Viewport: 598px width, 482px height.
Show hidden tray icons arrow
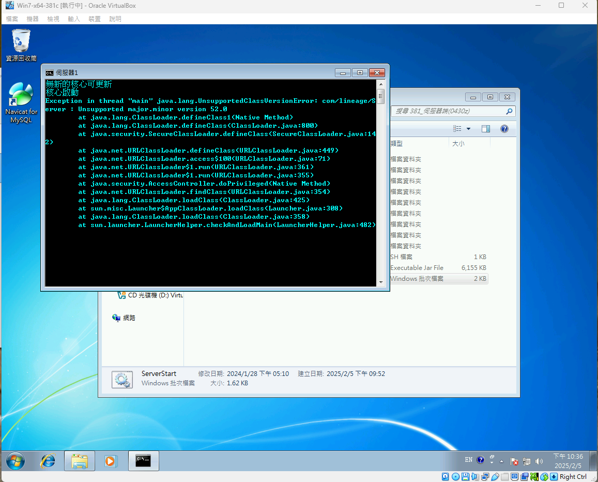501,461
